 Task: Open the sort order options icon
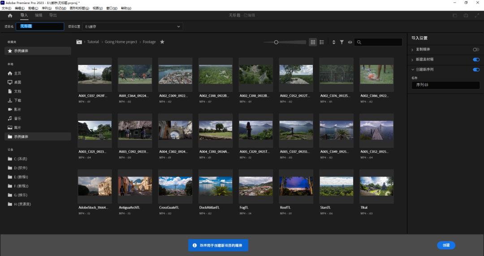click(x=333, y=42)
